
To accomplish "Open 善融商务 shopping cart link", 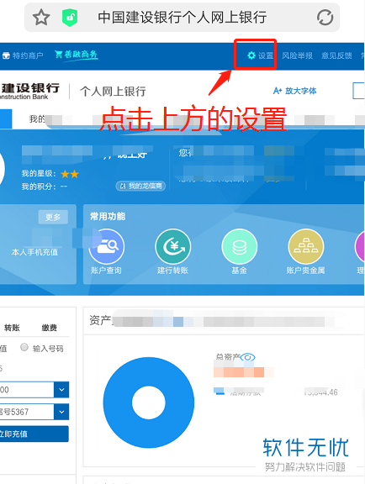I will (x=77, y=55).
